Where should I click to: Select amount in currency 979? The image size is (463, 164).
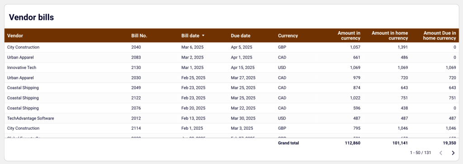click(x=357, y=78)
